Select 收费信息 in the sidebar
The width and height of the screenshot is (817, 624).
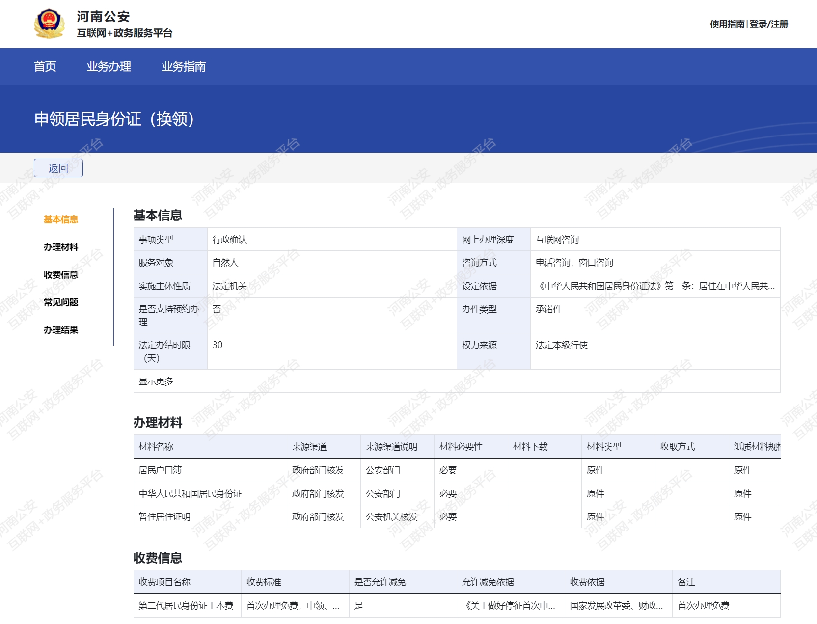click(61, 275)
